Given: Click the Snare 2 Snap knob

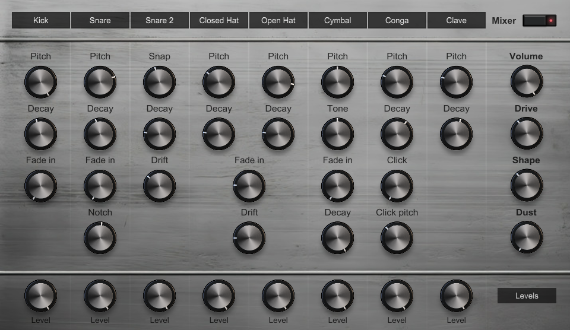Looking at the screenshot, I should click(159, 82).
